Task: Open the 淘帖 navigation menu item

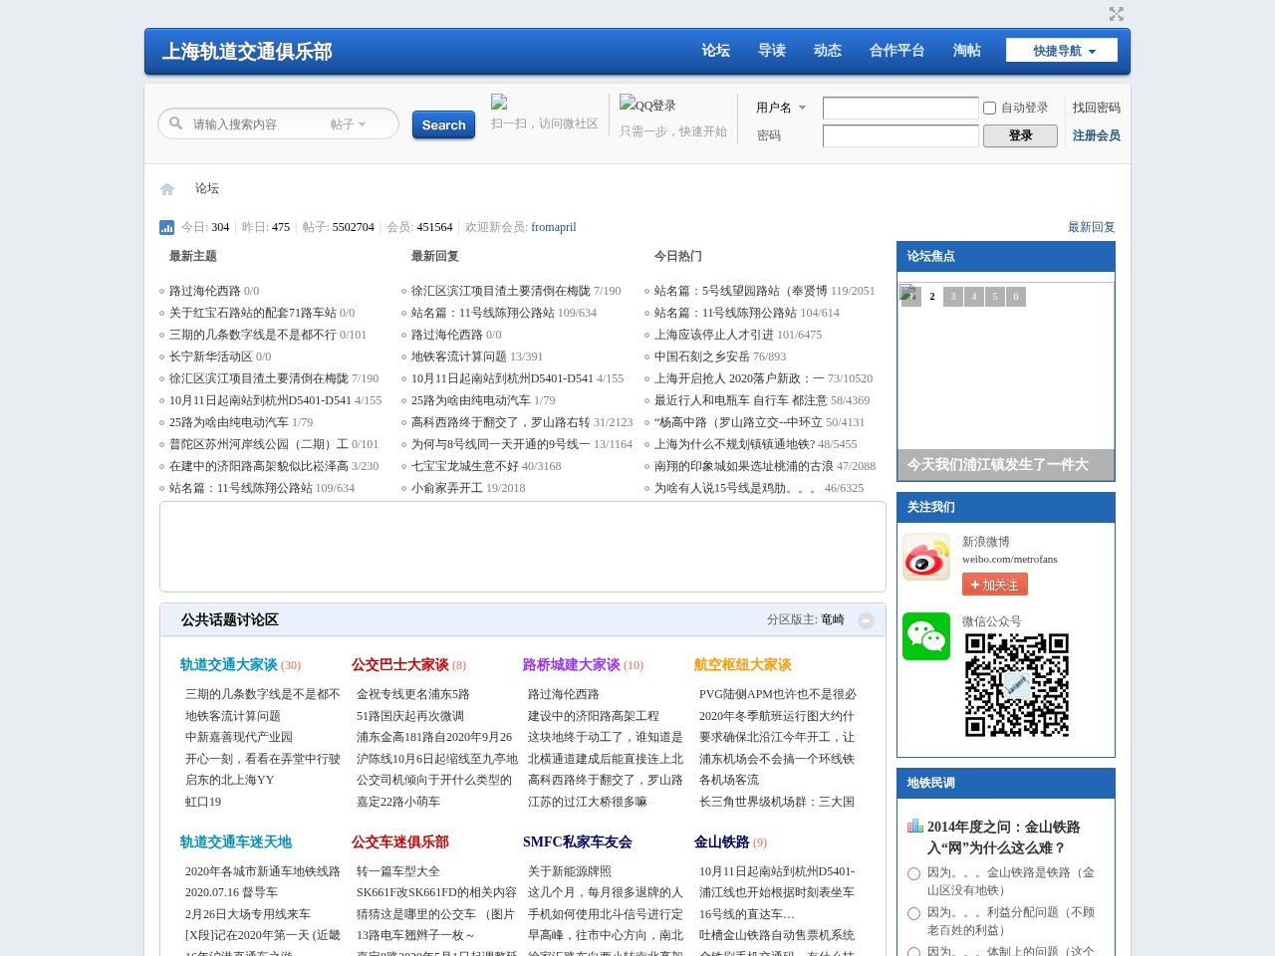Action: (x=965, y=50)
